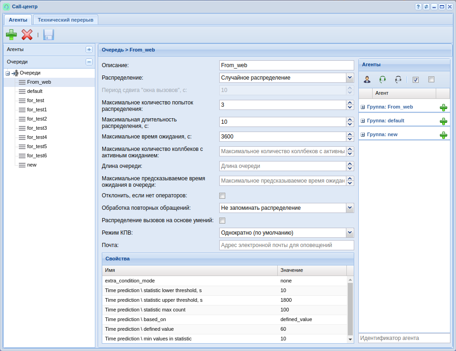Image resolution: width=456 pixels, height=351 pixels.
Task: Toggle 'Распределение вызовов на основе умений' checkbox
Action: point(222,220)
